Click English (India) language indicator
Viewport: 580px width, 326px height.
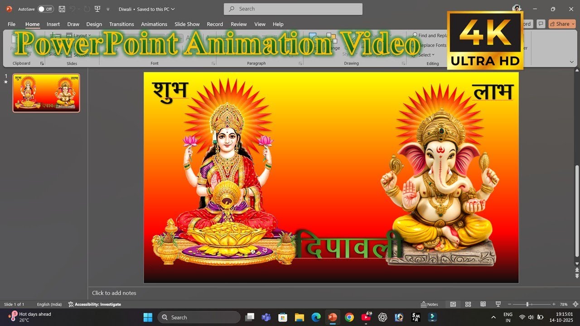49,304
